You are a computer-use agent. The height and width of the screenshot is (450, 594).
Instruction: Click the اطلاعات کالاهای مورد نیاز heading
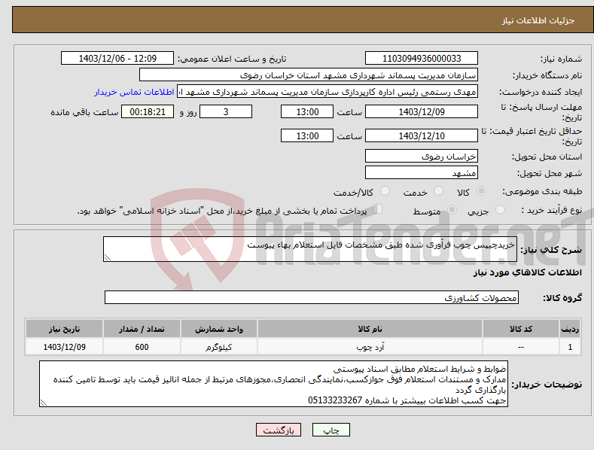pyautogui.click(x=527, y=272)
